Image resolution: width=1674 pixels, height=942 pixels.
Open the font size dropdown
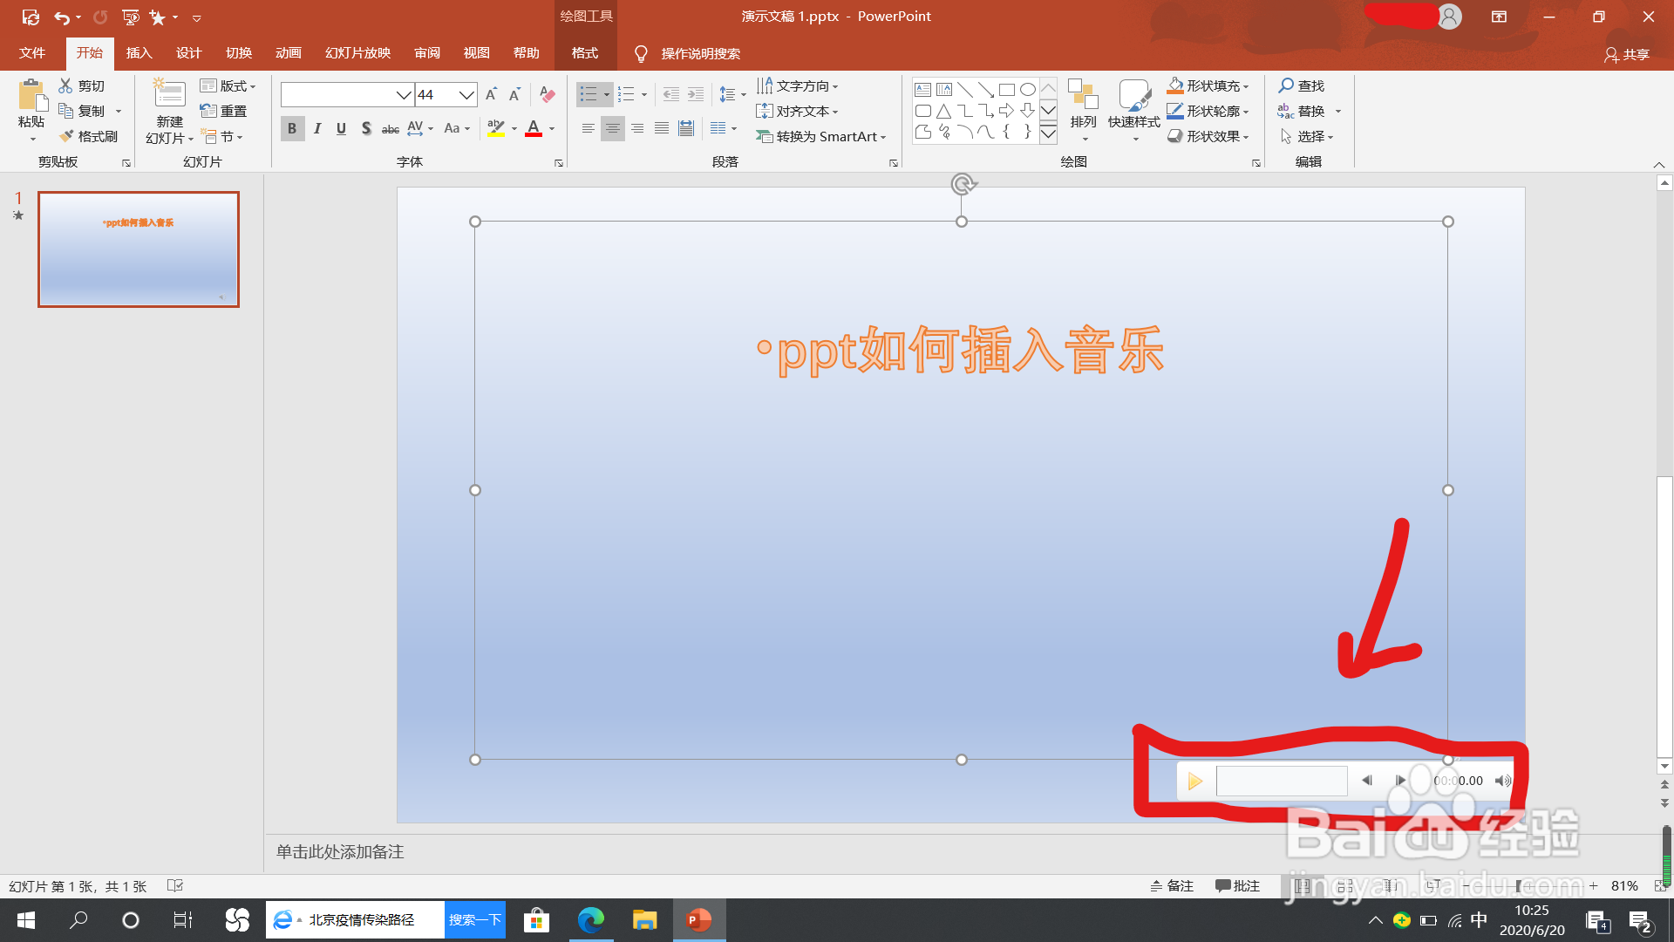coord(466,94)
